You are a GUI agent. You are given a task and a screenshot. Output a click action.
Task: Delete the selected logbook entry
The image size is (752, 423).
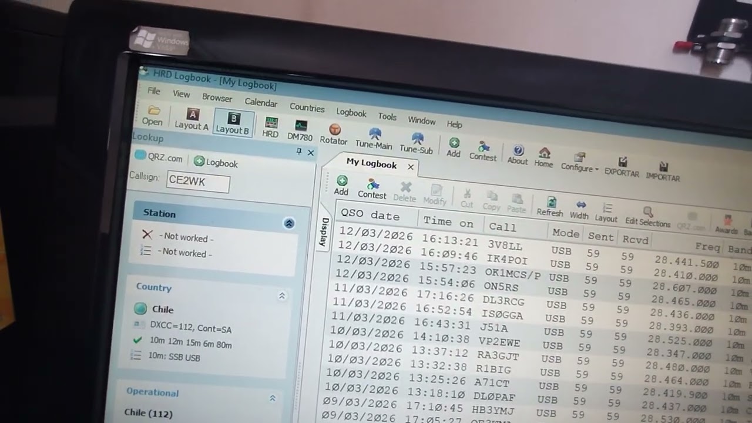(x=405, y=193)
